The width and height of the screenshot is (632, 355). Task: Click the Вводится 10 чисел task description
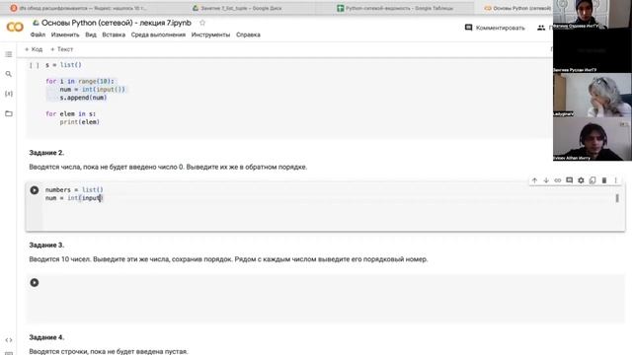tap(228, 259)
